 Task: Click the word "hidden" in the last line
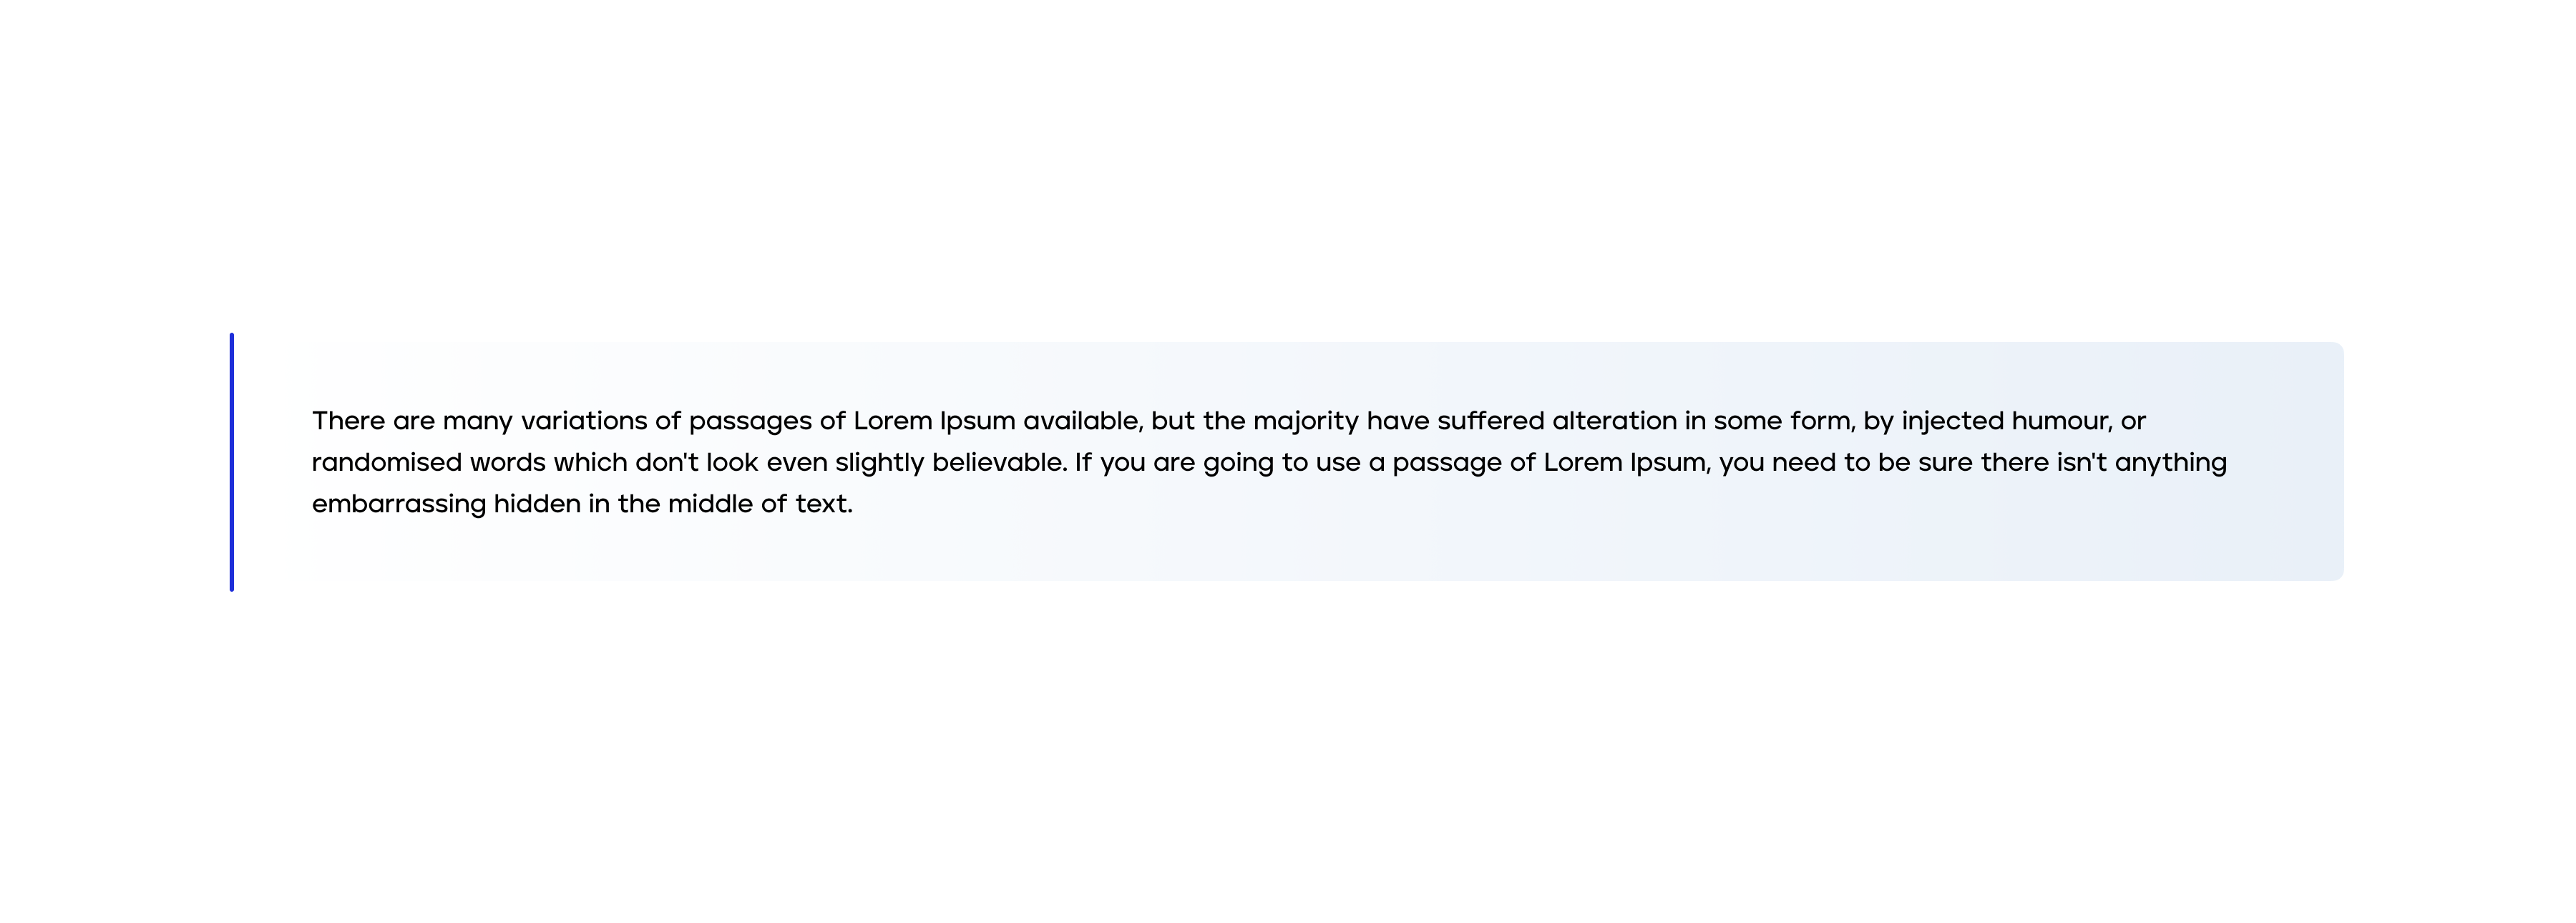(537, 504)
